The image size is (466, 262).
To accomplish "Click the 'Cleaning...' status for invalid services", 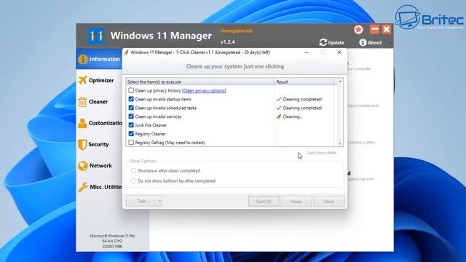I will [293, 116].
